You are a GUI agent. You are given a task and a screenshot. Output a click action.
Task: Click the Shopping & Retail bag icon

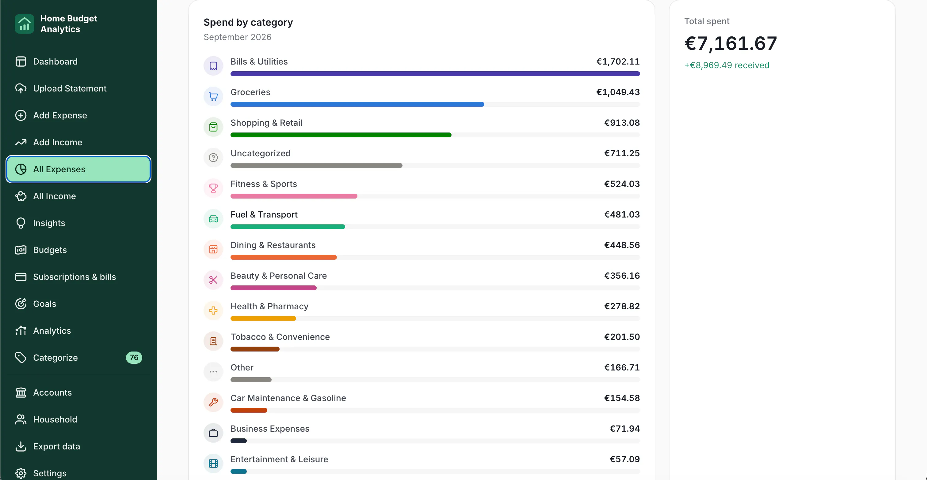coord(213,127)
